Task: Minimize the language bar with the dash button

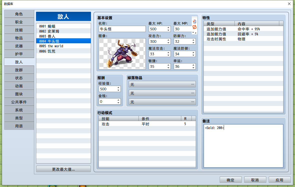Action: tap(196, 33)
